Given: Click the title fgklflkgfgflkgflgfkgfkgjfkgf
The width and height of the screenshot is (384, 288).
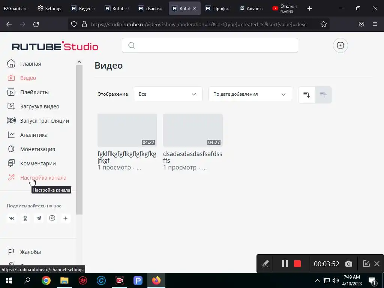Looking at the screenshot, I should coord(127,157).
